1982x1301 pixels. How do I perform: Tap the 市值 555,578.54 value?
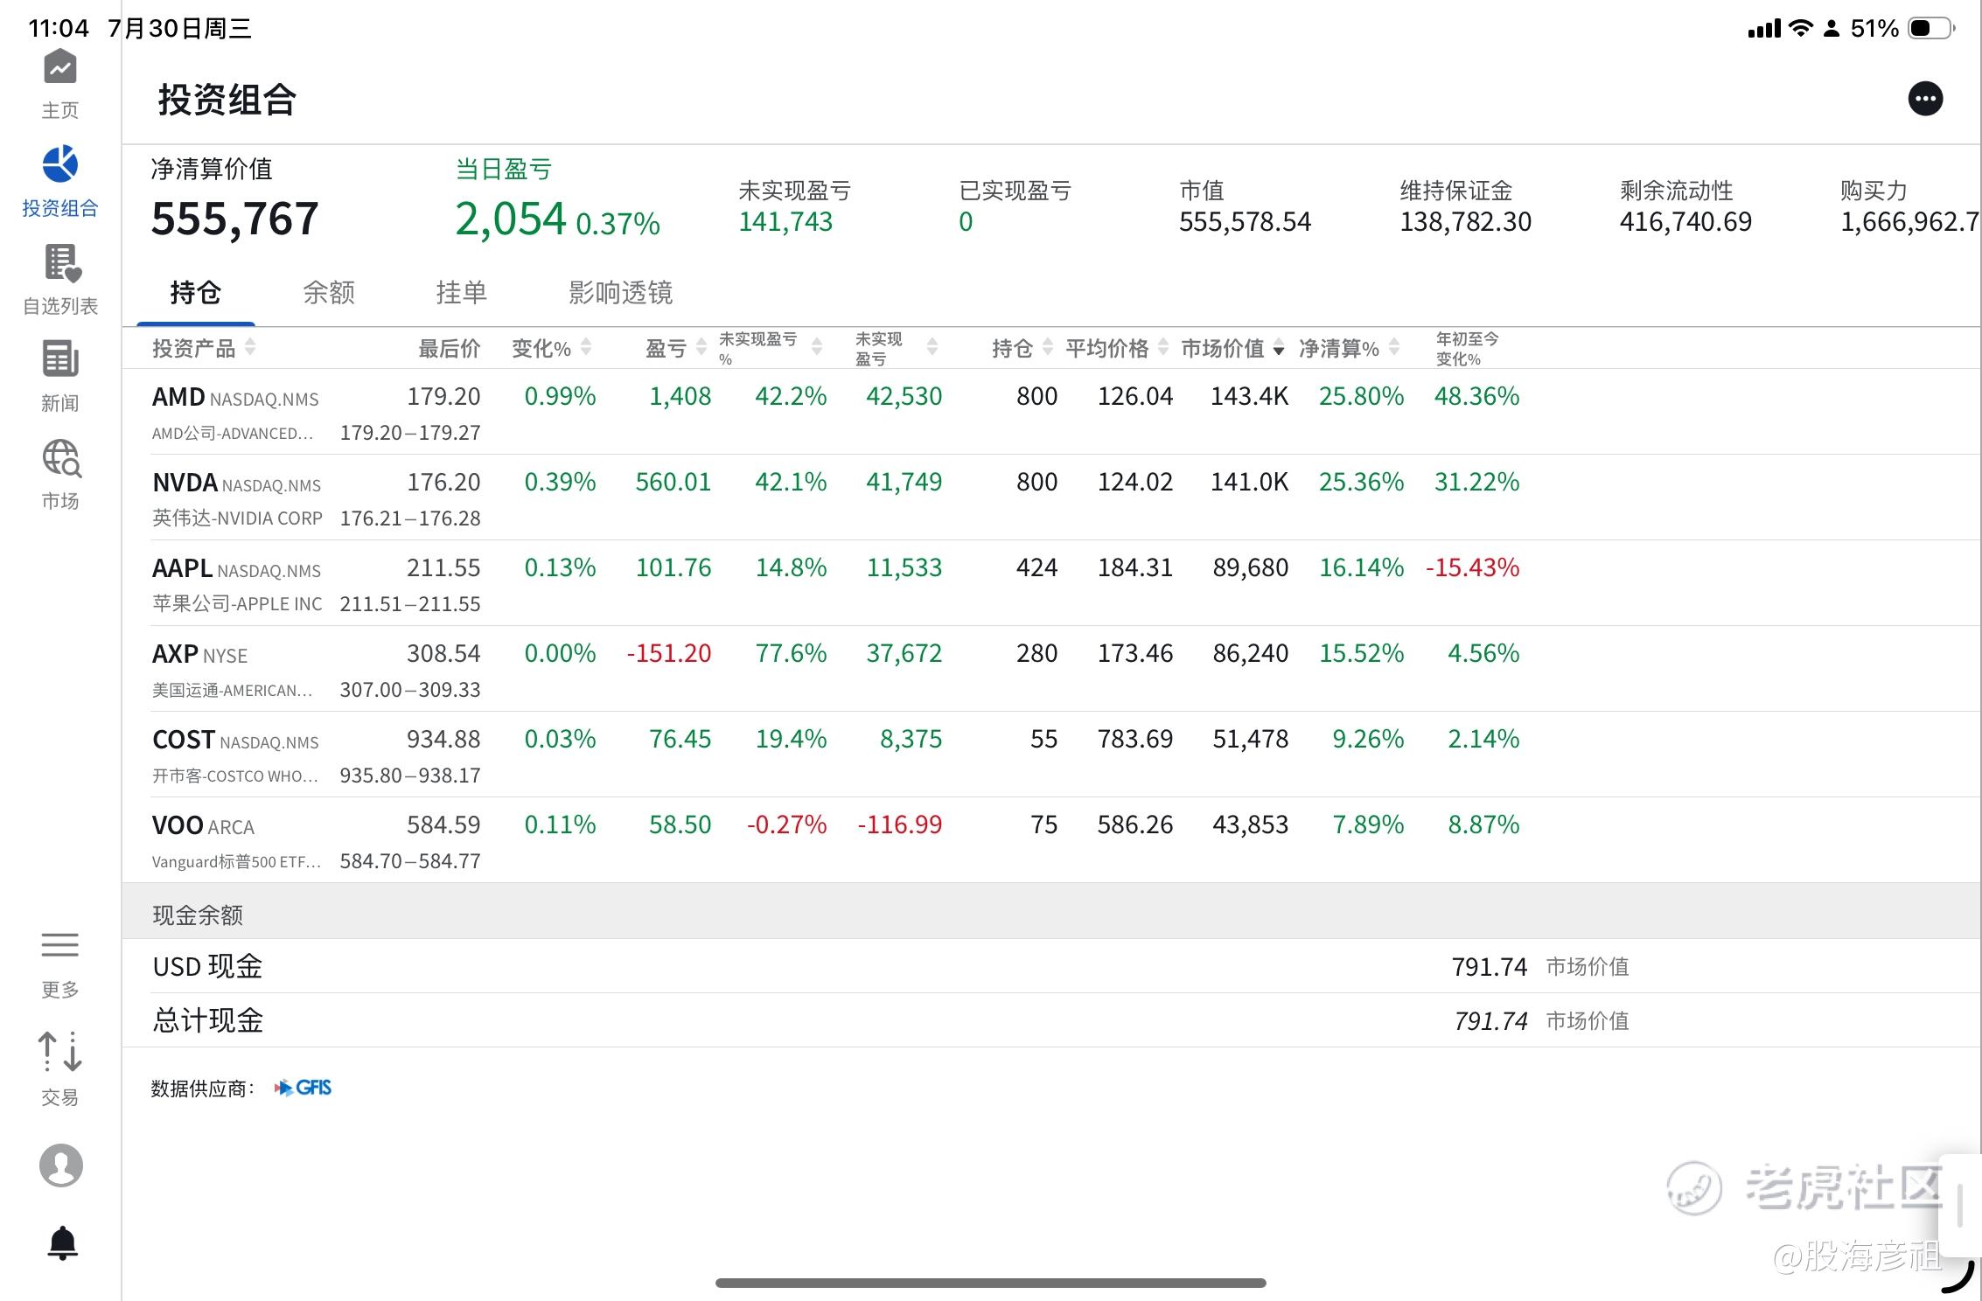click(x=1245, y=221)
